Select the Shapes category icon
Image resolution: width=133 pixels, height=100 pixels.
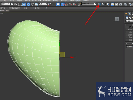point(130,18)
